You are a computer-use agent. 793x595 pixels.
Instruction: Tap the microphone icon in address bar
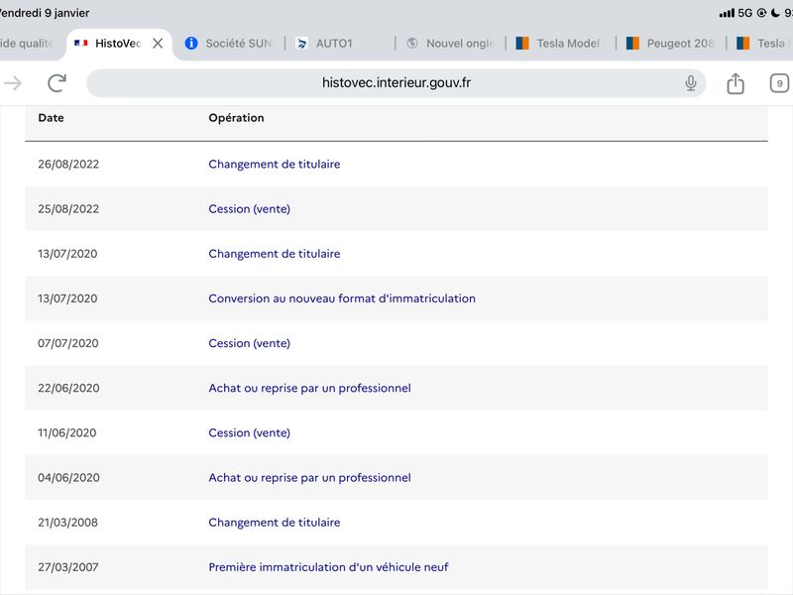pyautogui.click(x=690, y=83)
